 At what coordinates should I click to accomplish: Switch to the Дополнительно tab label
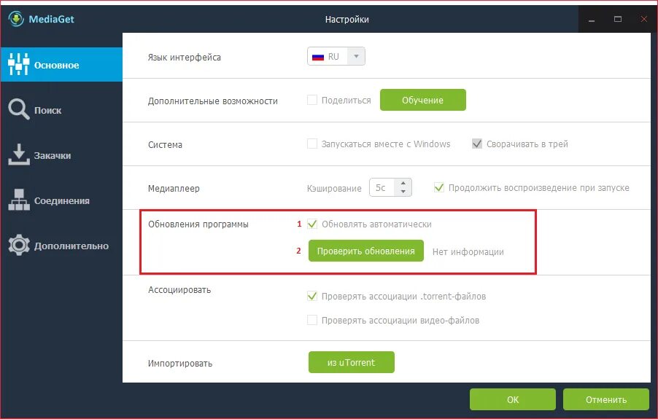[x=71, y=246]
